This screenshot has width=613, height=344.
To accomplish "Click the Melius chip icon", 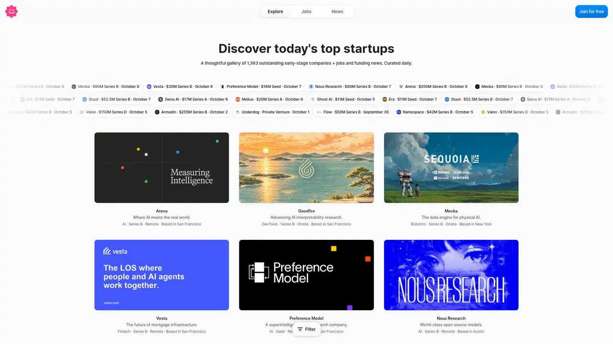I will [x=238, y=99].
